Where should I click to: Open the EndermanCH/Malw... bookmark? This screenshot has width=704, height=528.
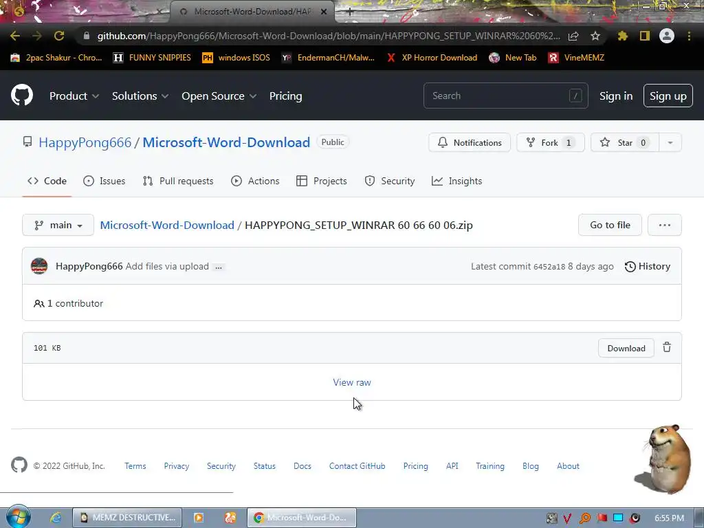pyautogui.click(x=328, y=58)
